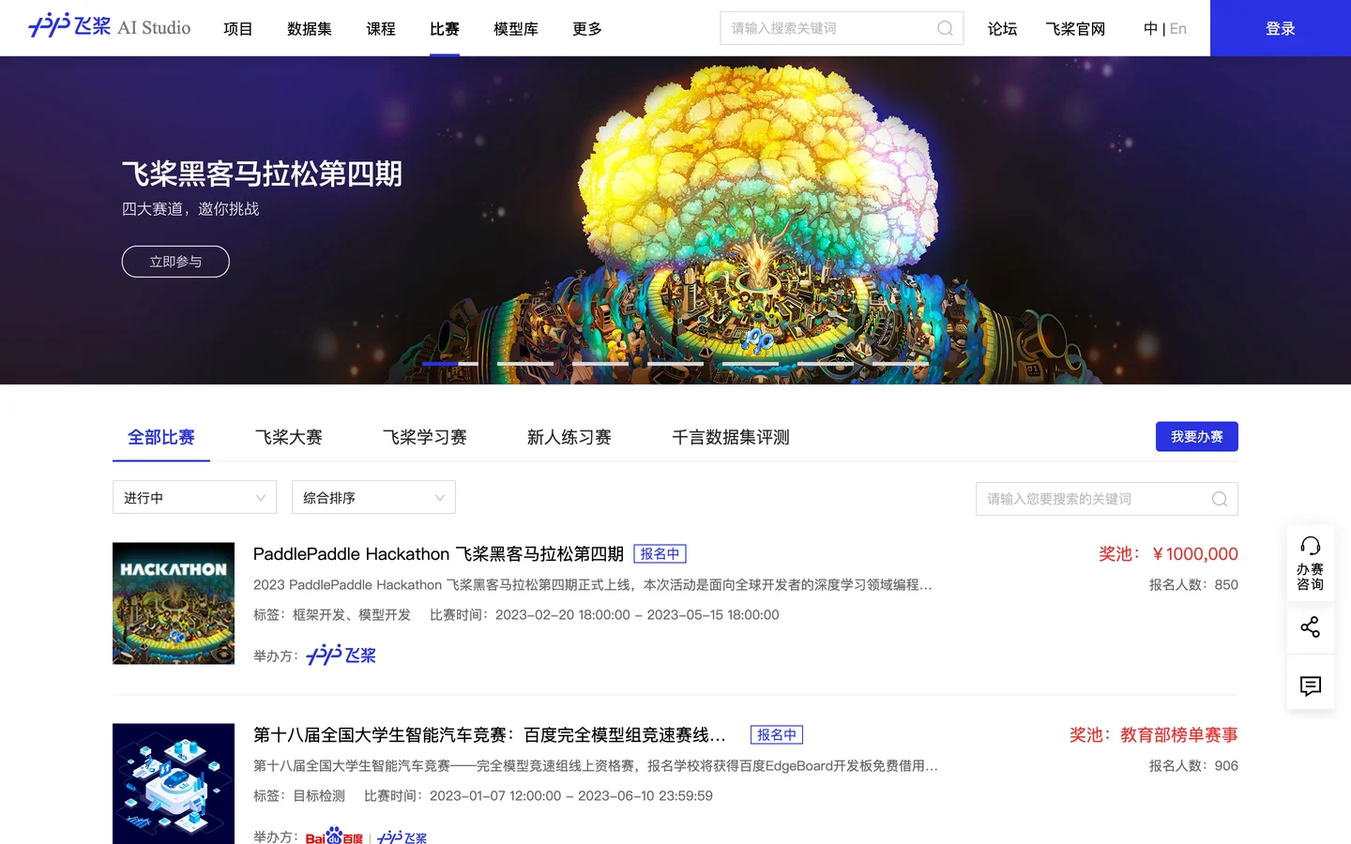
Task: Click the 登录 login button
Action: [1281, 28]
